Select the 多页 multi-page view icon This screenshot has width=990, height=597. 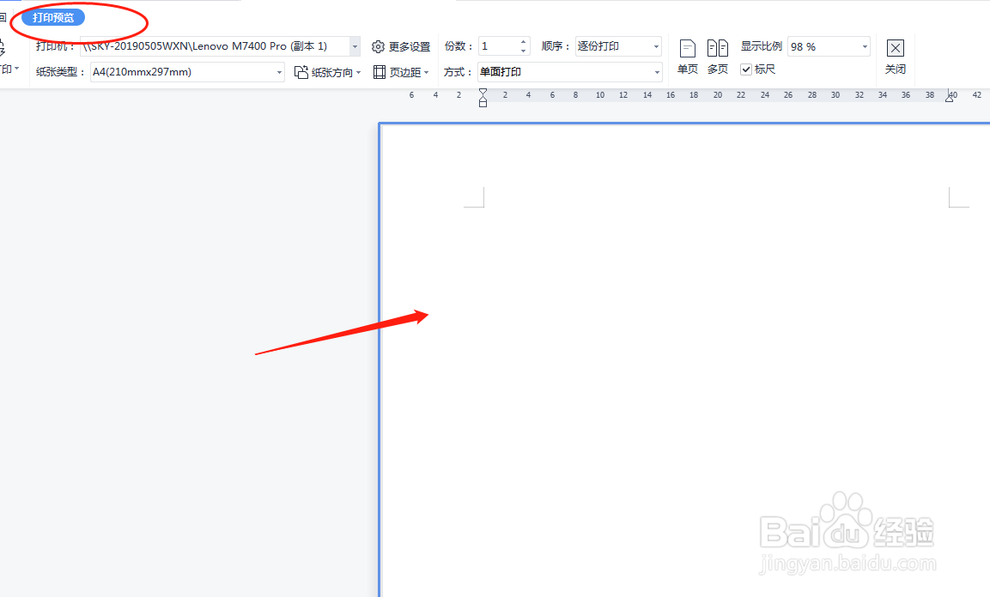[x=718, y=48]
